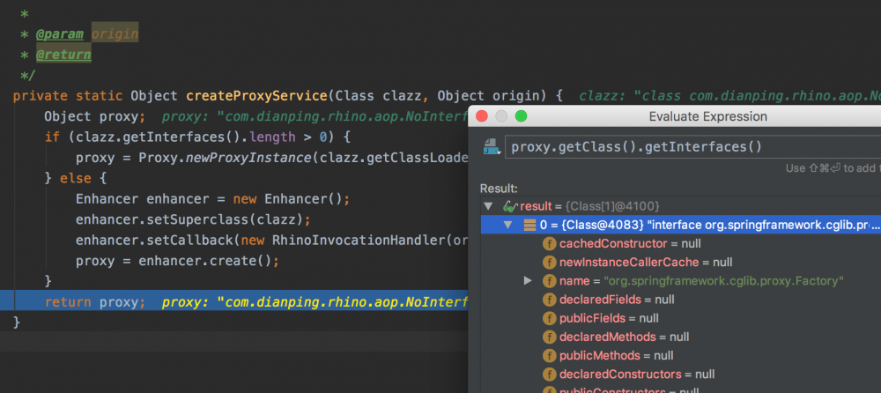Screen dimensions: 881x393
Task: Click the watch glasses icon beside result
Action: pos(509,206)
